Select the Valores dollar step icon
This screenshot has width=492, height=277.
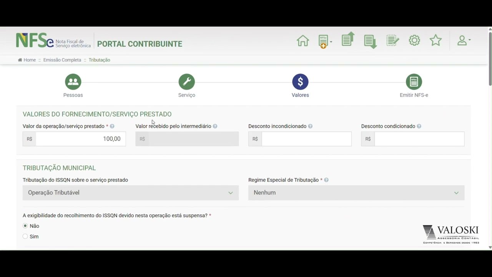coord(300,82)
